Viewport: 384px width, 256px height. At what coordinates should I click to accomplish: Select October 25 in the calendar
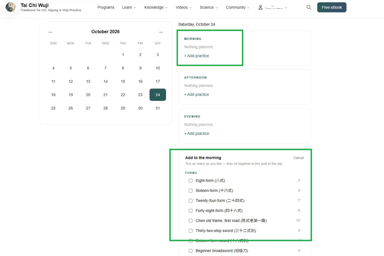coord(53,108)
